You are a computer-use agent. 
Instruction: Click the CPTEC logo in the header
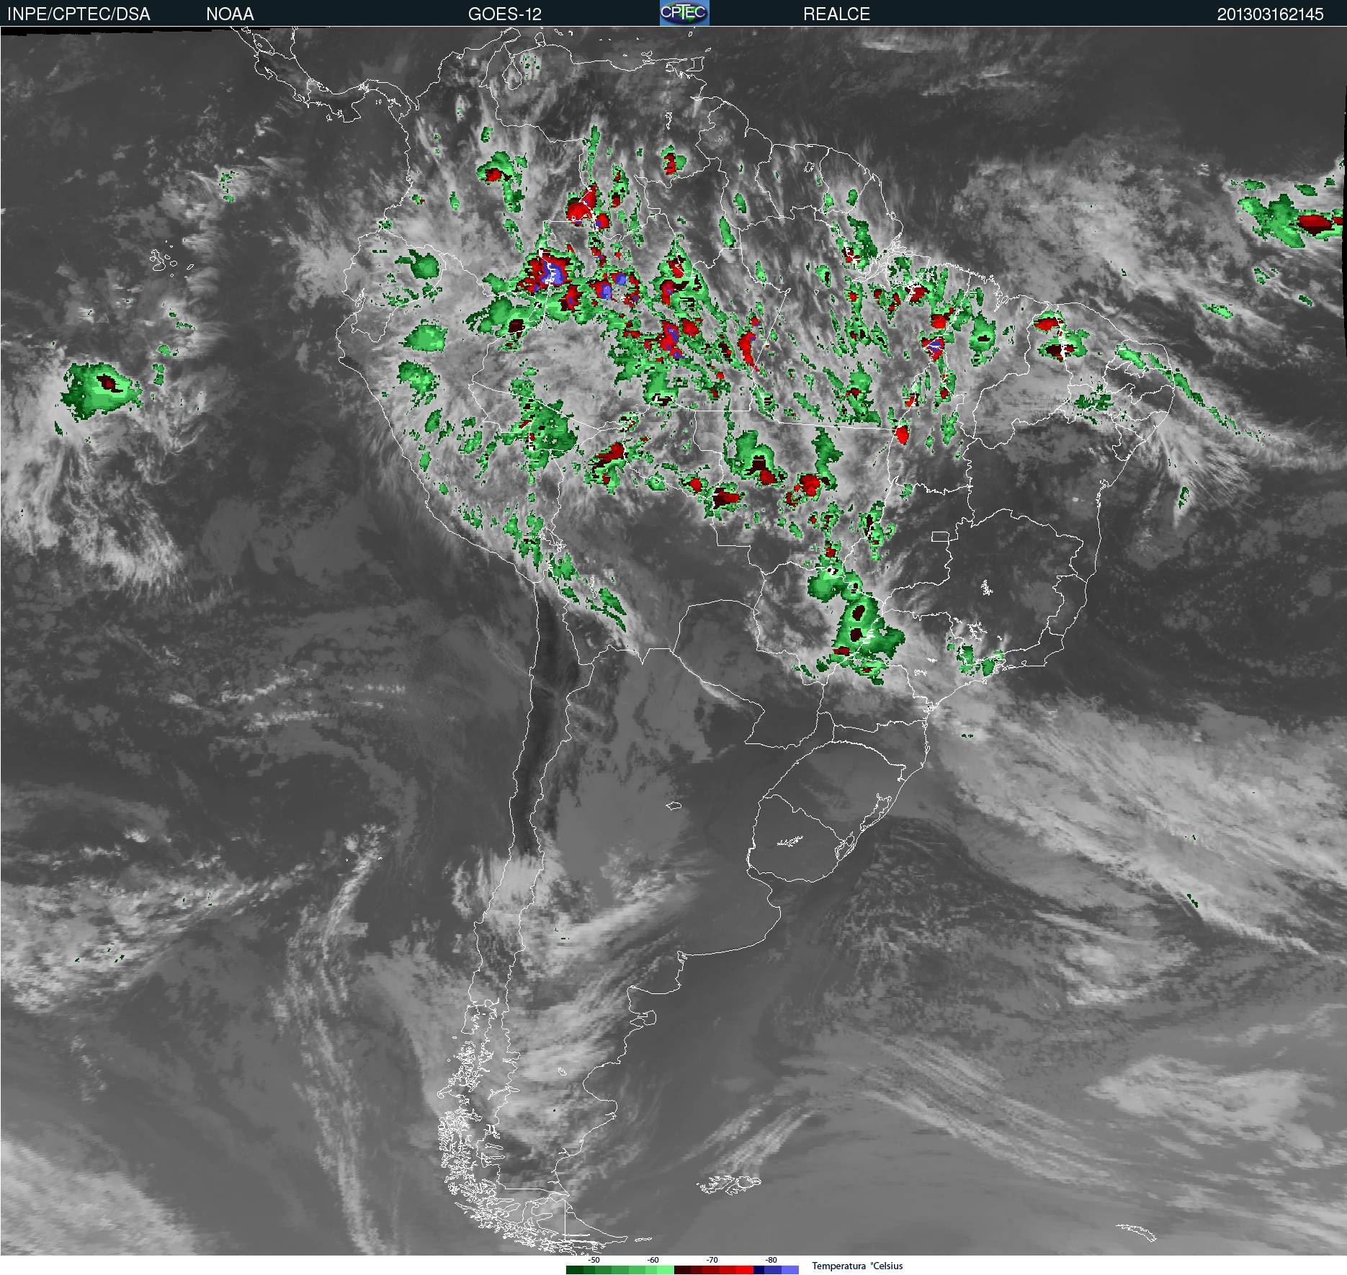click(x=684, y=13)
